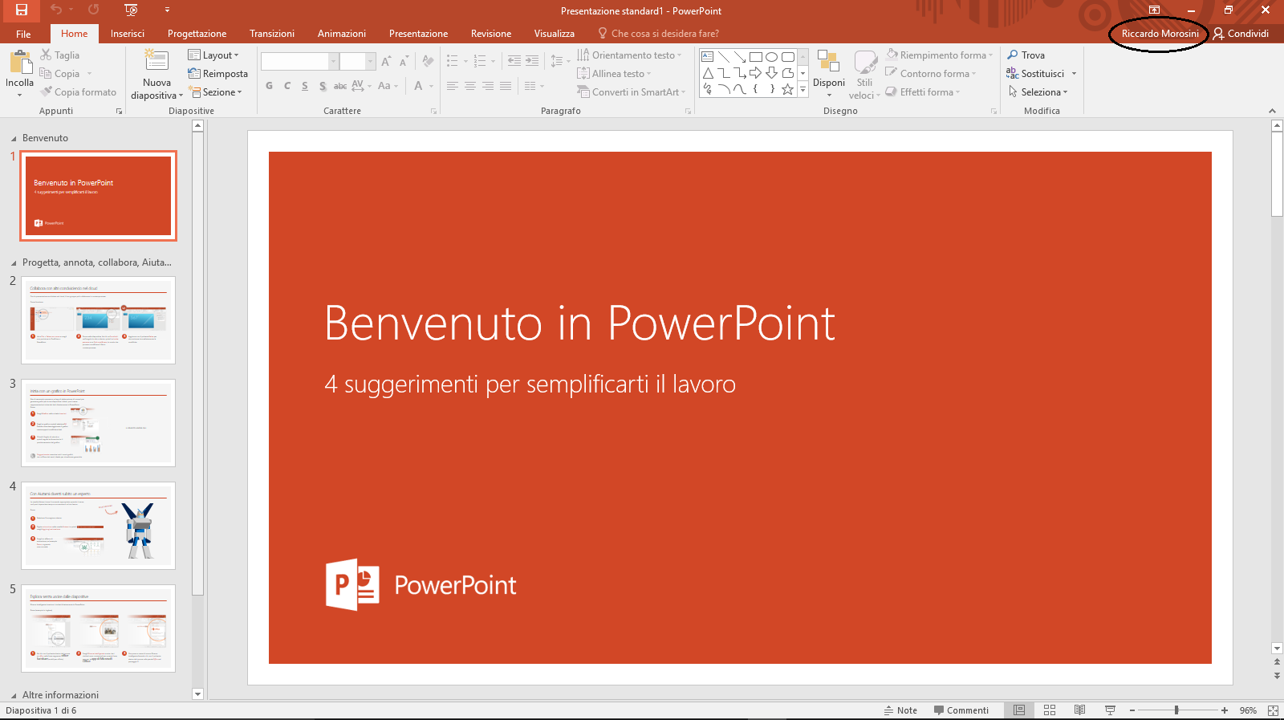Open the Animazioni tab
This screenshot has height=720, width=1284.
point(342,34)
